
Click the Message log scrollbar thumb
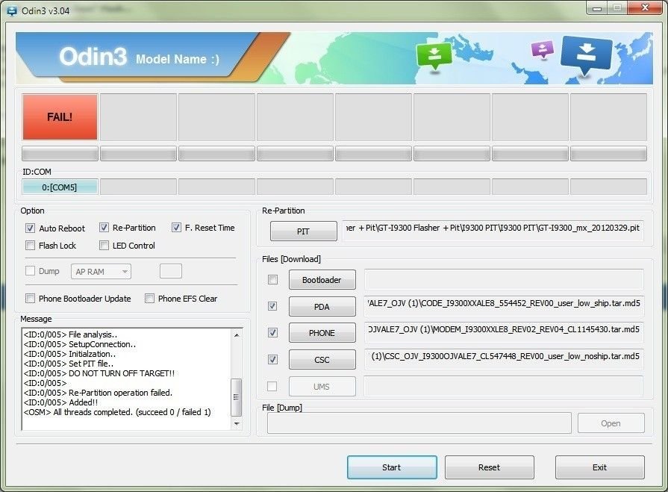(237, 397)
